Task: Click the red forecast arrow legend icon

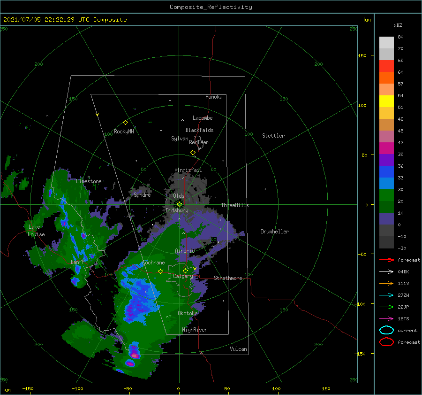Action: tap(386, 260)
